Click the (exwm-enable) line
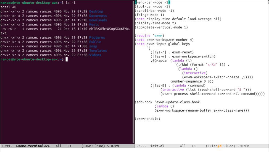 coord(147,119)
